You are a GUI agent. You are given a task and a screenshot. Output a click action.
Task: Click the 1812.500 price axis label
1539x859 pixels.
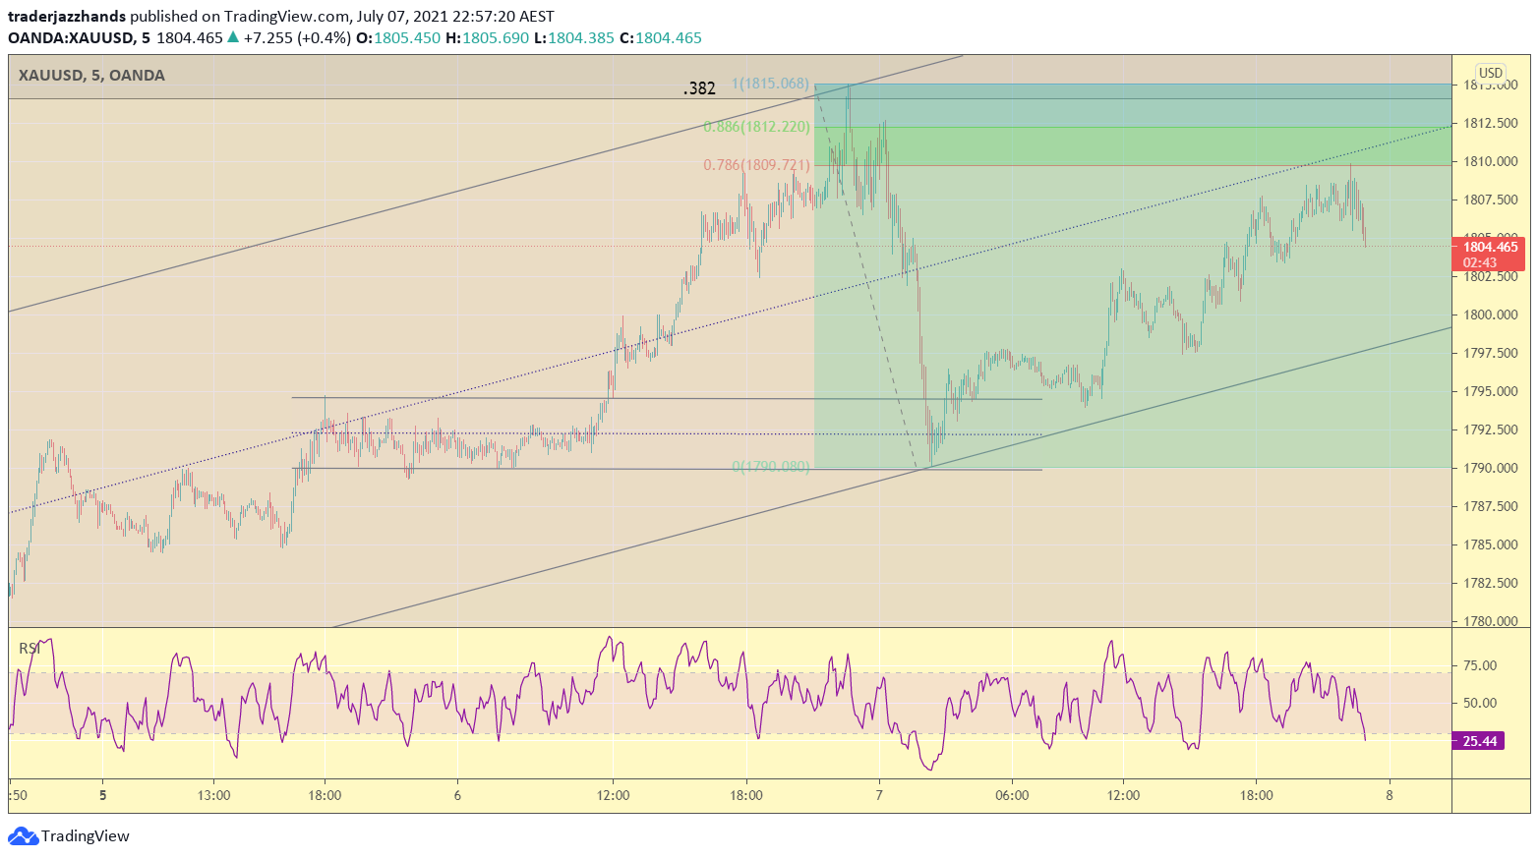click(x=1491, y=123)
